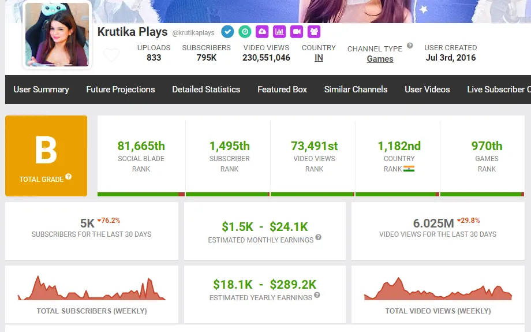Click the help icon beside Channel Type
Viewport: 531px width, 332px height.
click(410, 46)
